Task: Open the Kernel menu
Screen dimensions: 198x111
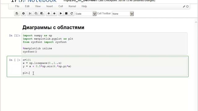Action: [72, 6]
